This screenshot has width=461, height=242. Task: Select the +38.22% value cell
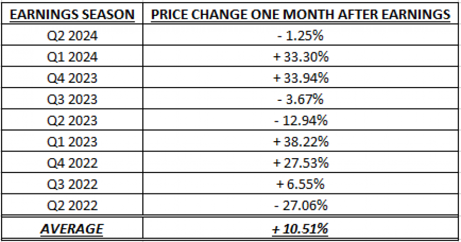[301, 142]
